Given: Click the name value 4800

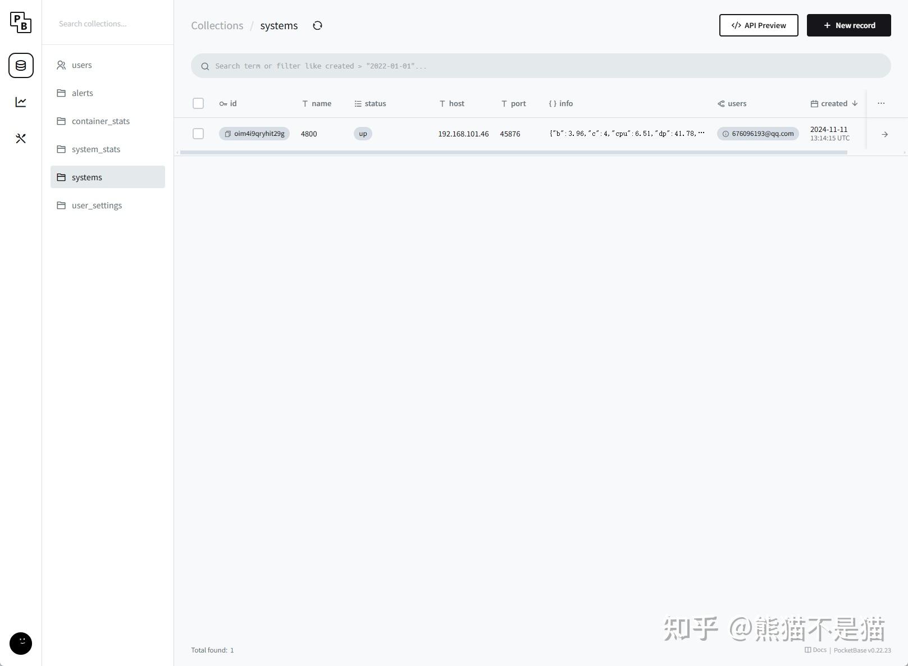Looking at the screenshot, I should 309,134.
